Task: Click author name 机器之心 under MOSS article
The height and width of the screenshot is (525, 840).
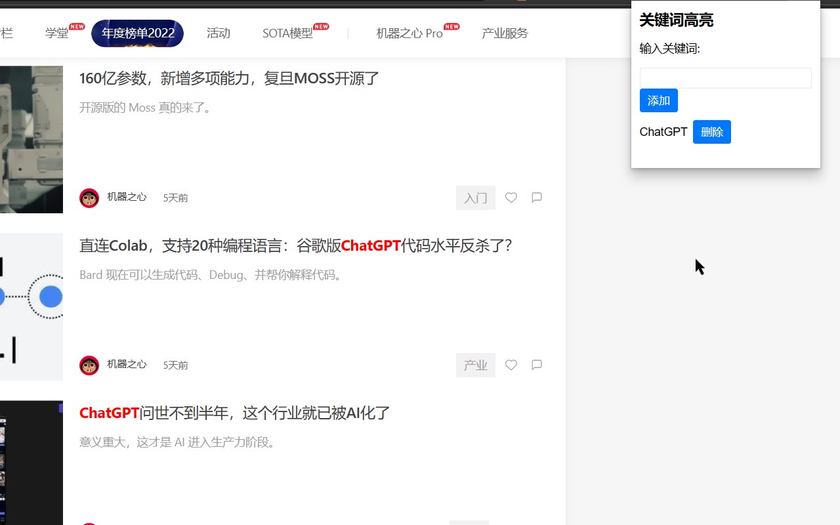Action: tap(127, 197)
